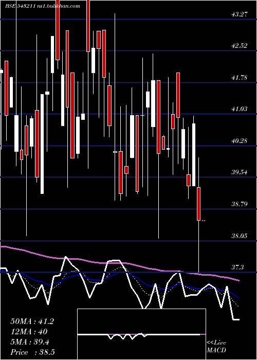Click the 12MA : 40 value
The width and height of the screenshot is (257, 360).
coord(29,332)
